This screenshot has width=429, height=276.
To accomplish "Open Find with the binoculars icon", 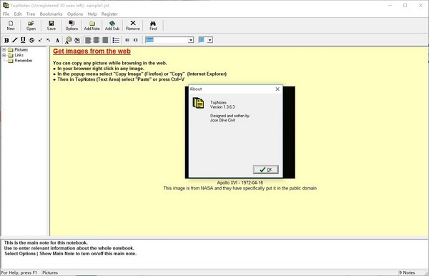I will [153, 26].
